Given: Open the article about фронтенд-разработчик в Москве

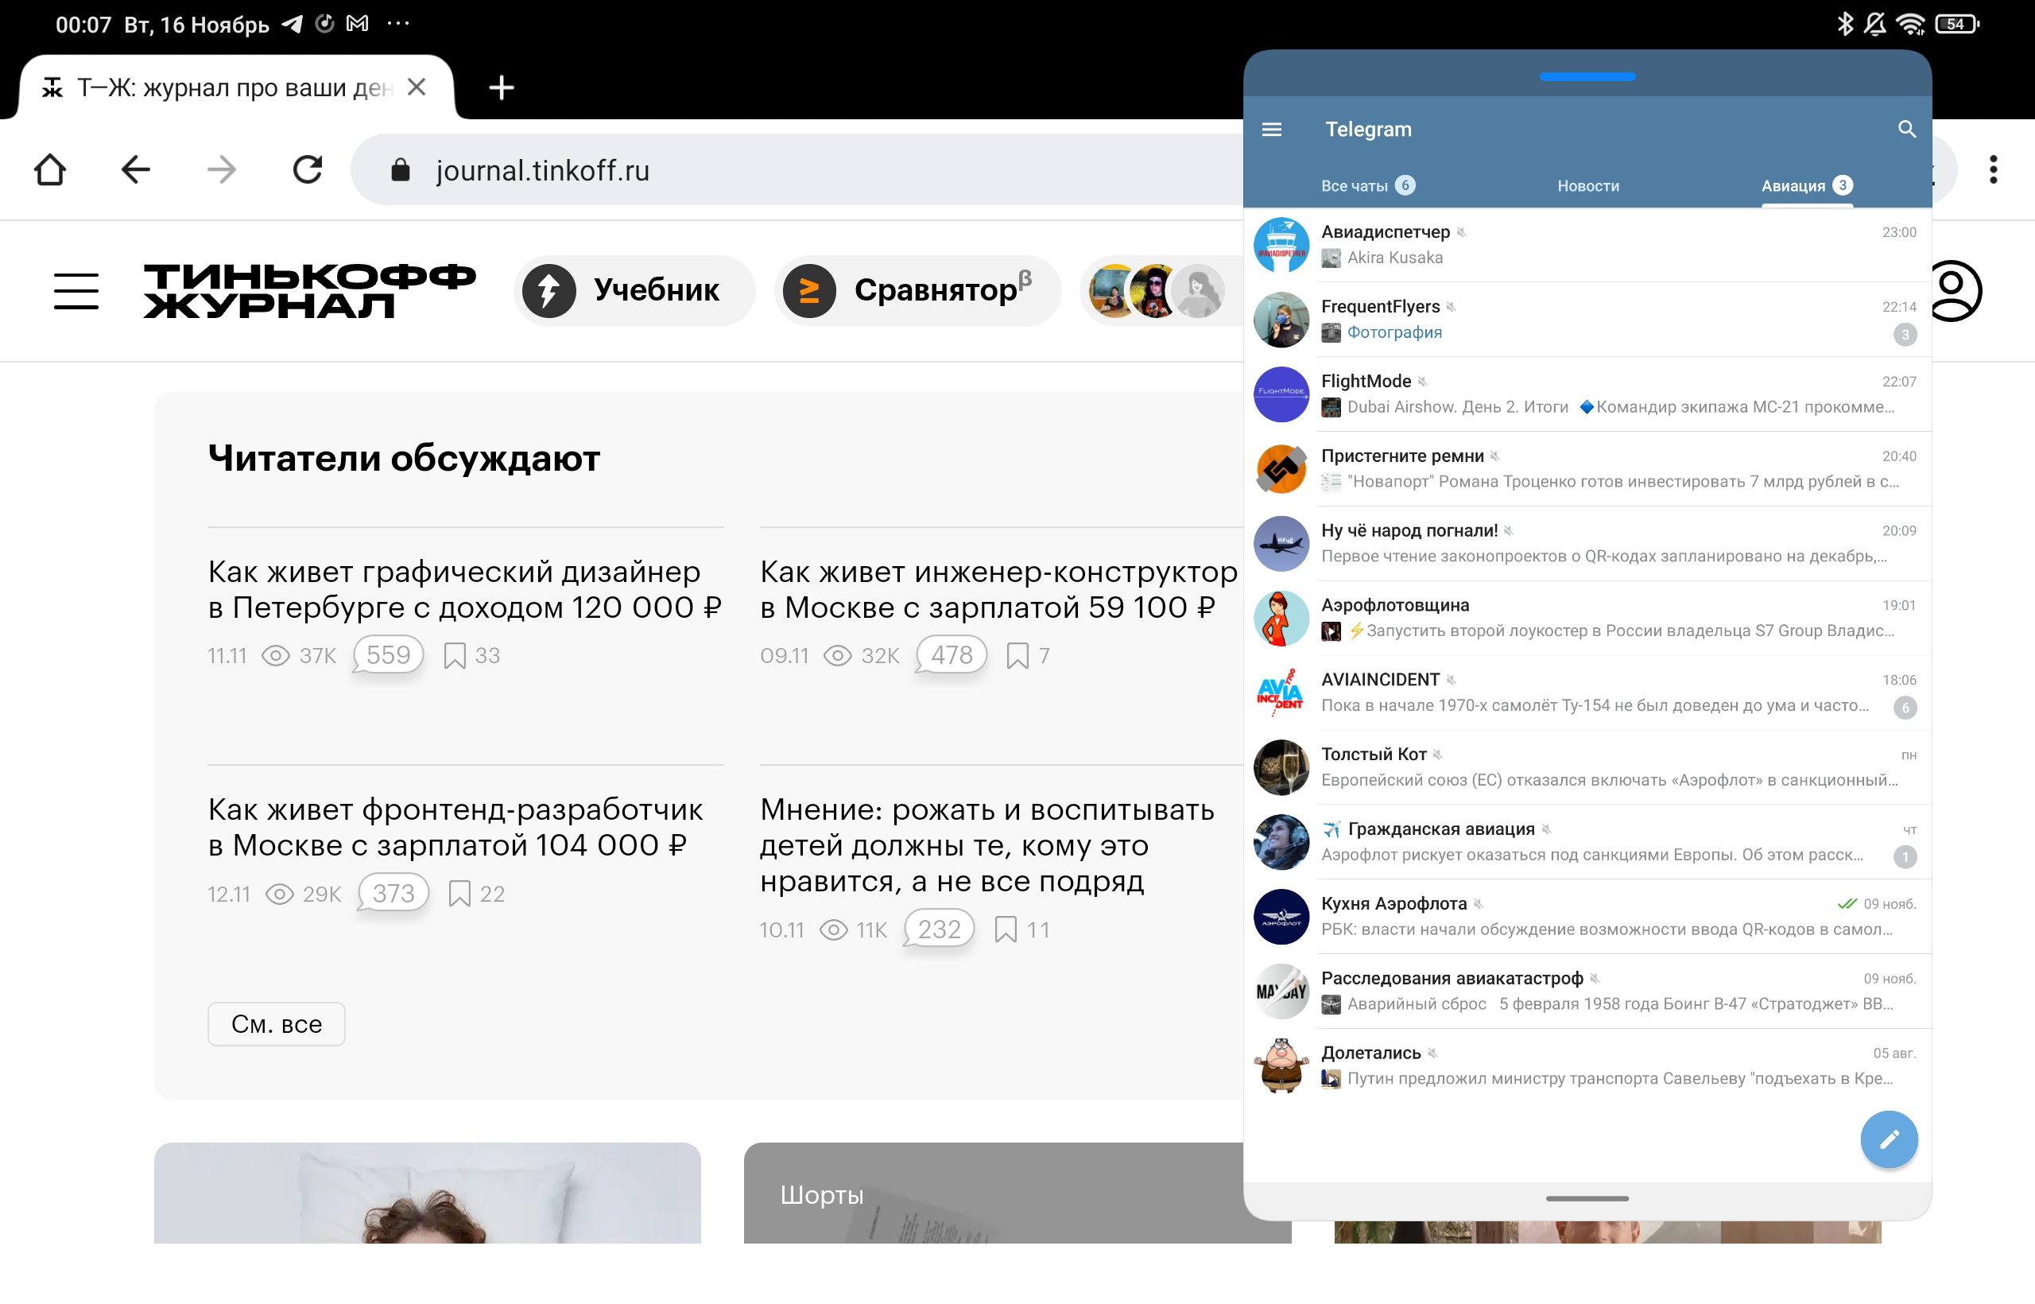Looking at the screenshot, I should click(x=455, y=827).
